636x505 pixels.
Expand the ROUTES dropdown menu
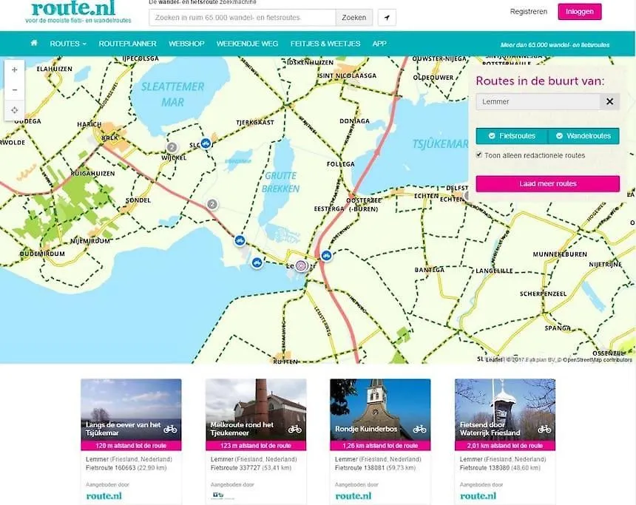pos(68,44)
